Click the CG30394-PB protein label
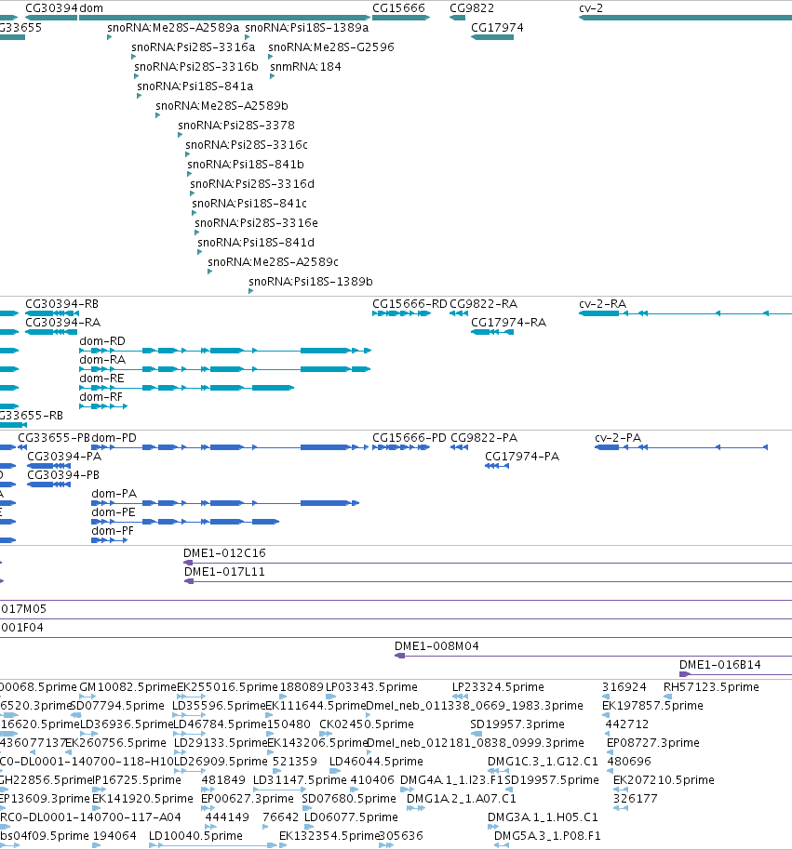 pyautogui.click(x=63, y=475)
